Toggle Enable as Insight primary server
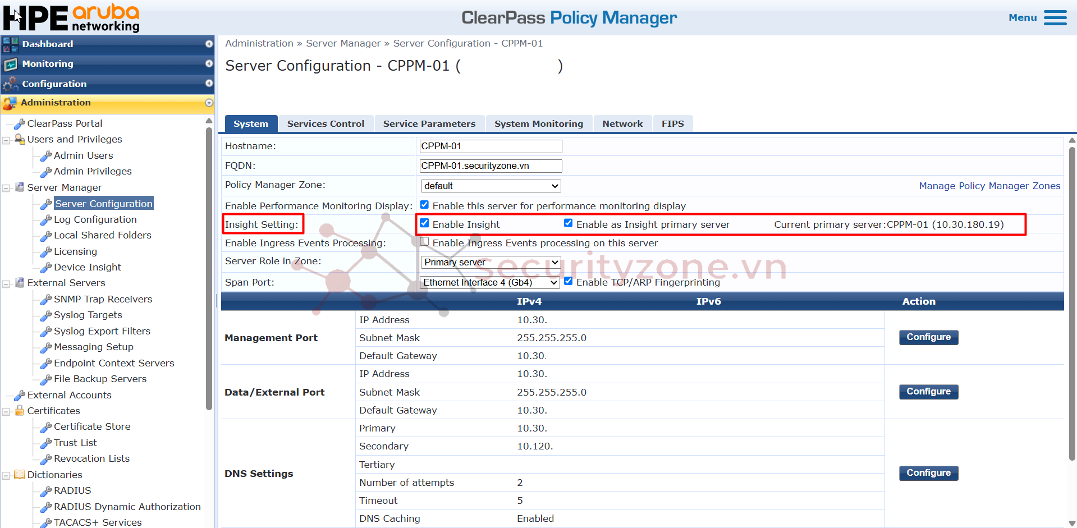 click(x=569, y=223)
